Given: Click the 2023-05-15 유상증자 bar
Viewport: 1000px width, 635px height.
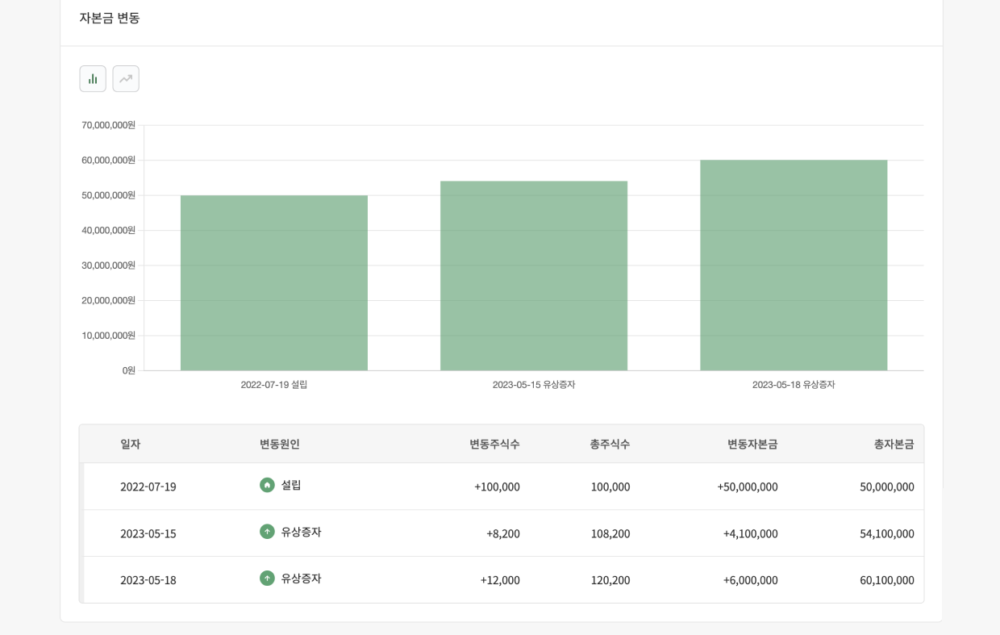Looking at the screenshot, I should coord(534,274).
